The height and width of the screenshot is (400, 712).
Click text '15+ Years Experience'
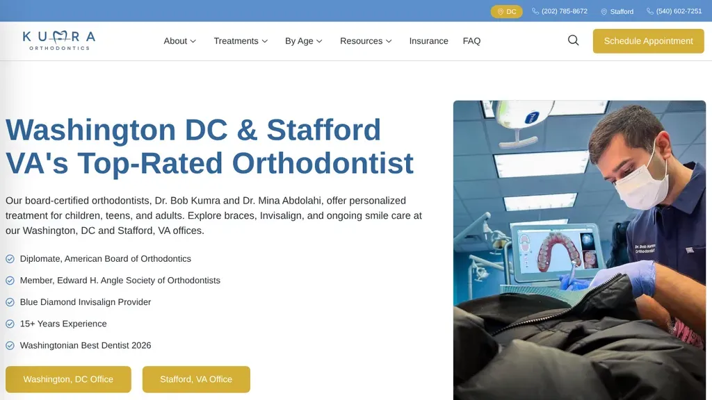tap(63, 324)
